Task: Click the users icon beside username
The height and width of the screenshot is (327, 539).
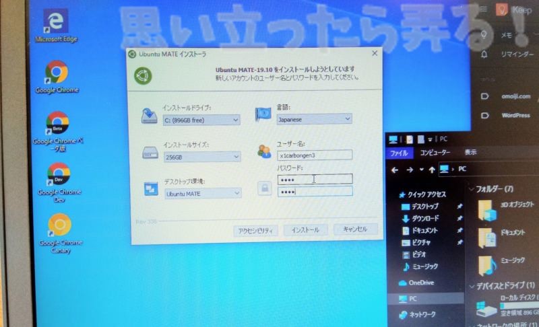Action: point(264,151)
